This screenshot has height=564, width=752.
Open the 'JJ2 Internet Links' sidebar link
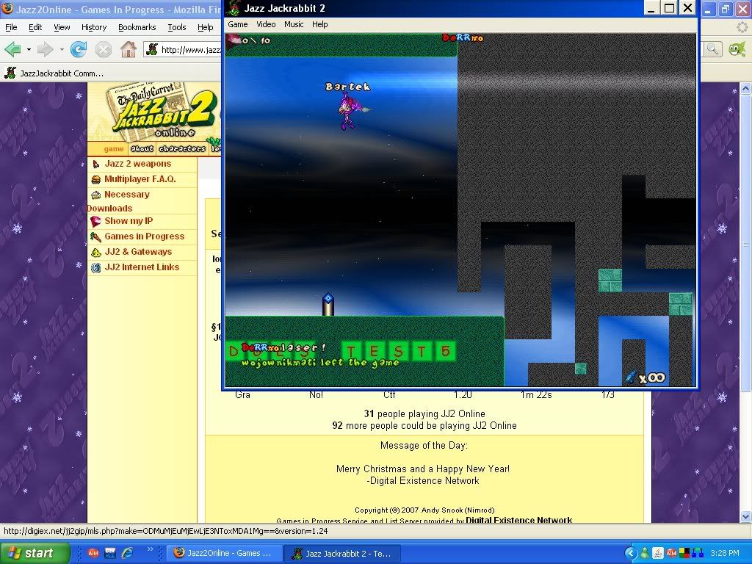pos(142,267)
